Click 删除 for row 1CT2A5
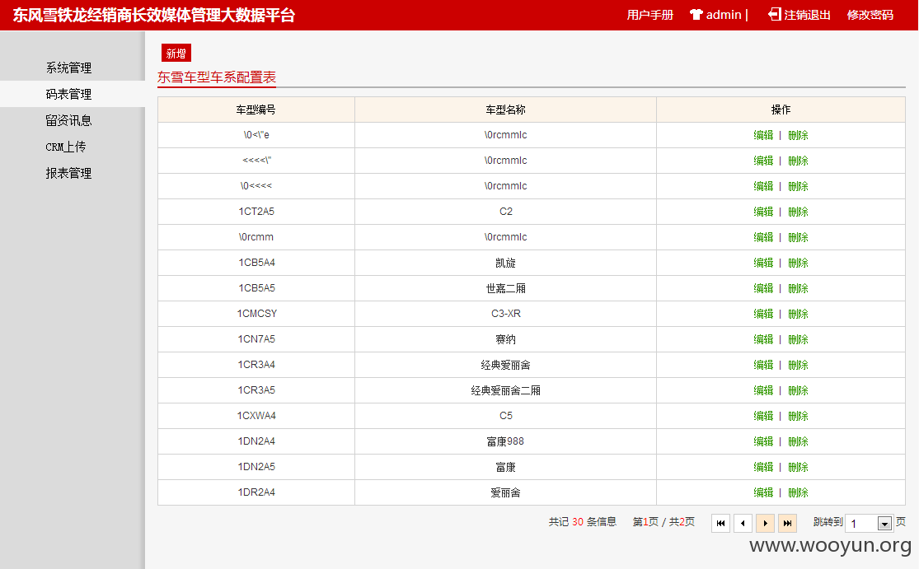919x569 pixels. pos(798,212)
